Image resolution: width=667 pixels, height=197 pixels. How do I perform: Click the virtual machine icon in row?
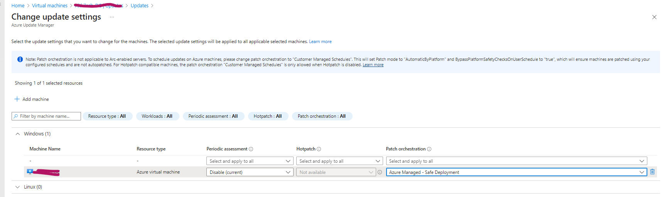(x=30, y=172)
